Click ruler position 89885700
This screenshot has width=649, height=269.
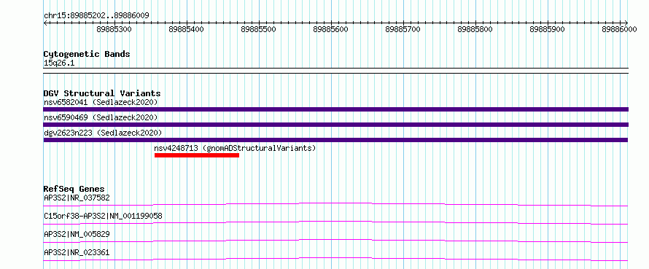tap(403, 29)
